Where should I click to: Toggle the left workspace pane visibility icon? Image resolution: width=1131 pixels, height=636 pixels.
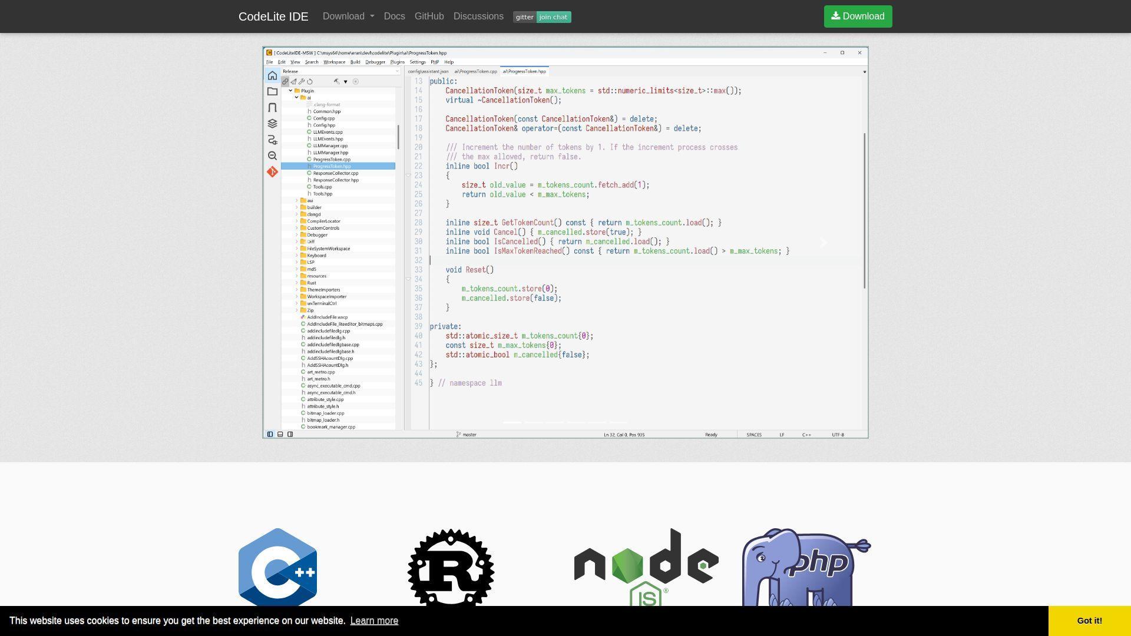[x=270, y=434]
